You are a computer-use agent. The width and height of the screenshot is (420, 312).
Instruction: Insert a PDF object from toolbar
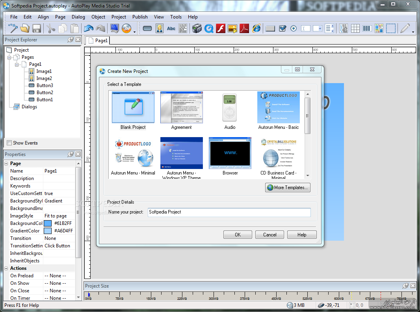tap(244, 28)
